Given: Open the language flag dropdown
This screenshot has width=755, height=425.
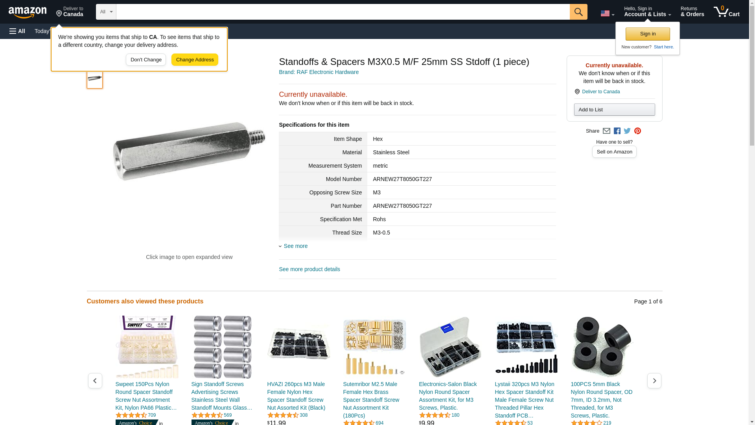Looking at the screenshot, I should [x=607, y=13].
